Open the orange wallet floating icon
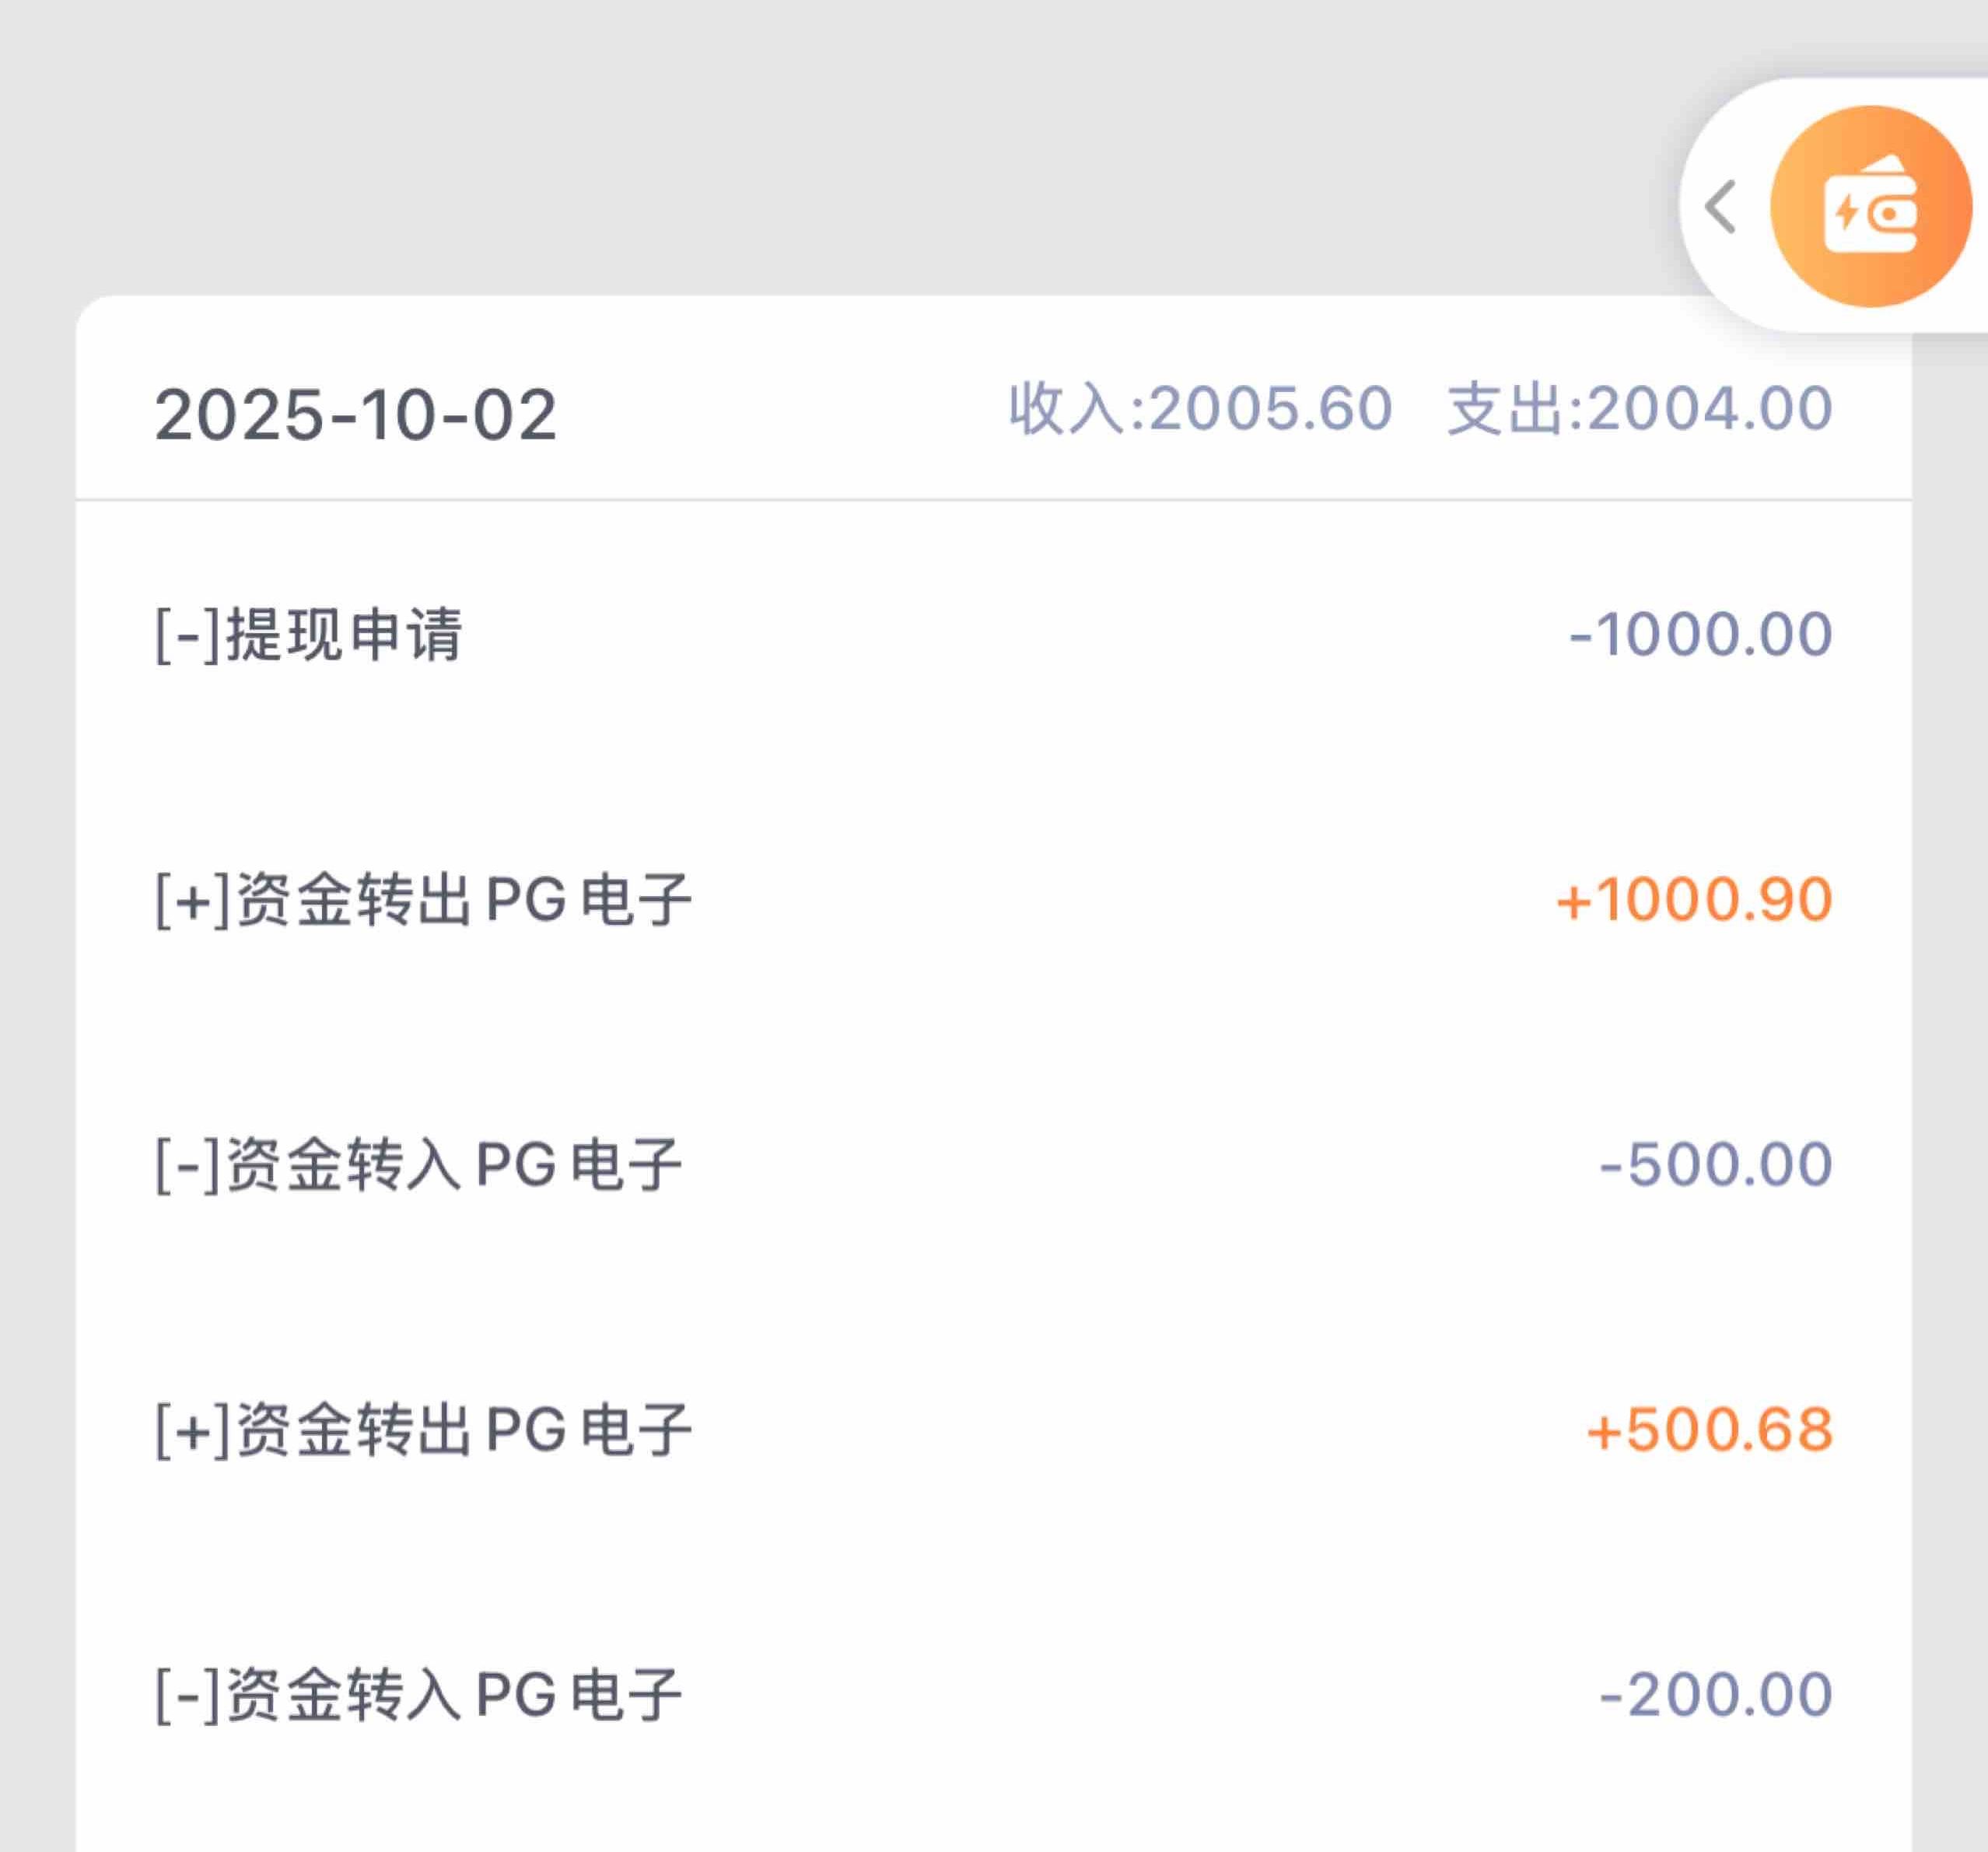The image size is (1988, 1852). point(1870,206)
